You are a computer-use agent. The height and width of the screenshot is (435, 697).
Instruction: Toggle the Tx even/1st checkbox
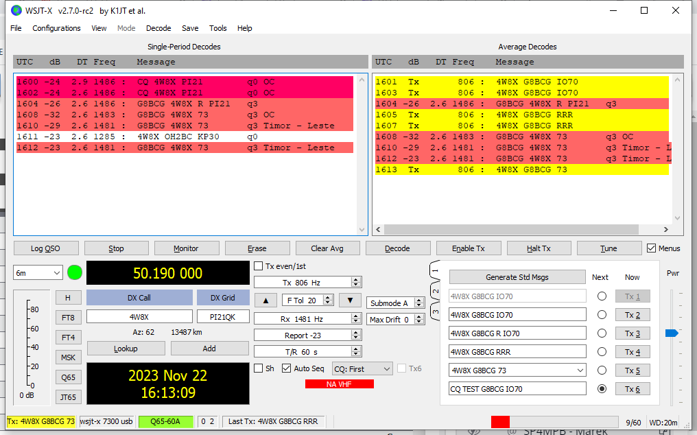click(x=258, y=266)
